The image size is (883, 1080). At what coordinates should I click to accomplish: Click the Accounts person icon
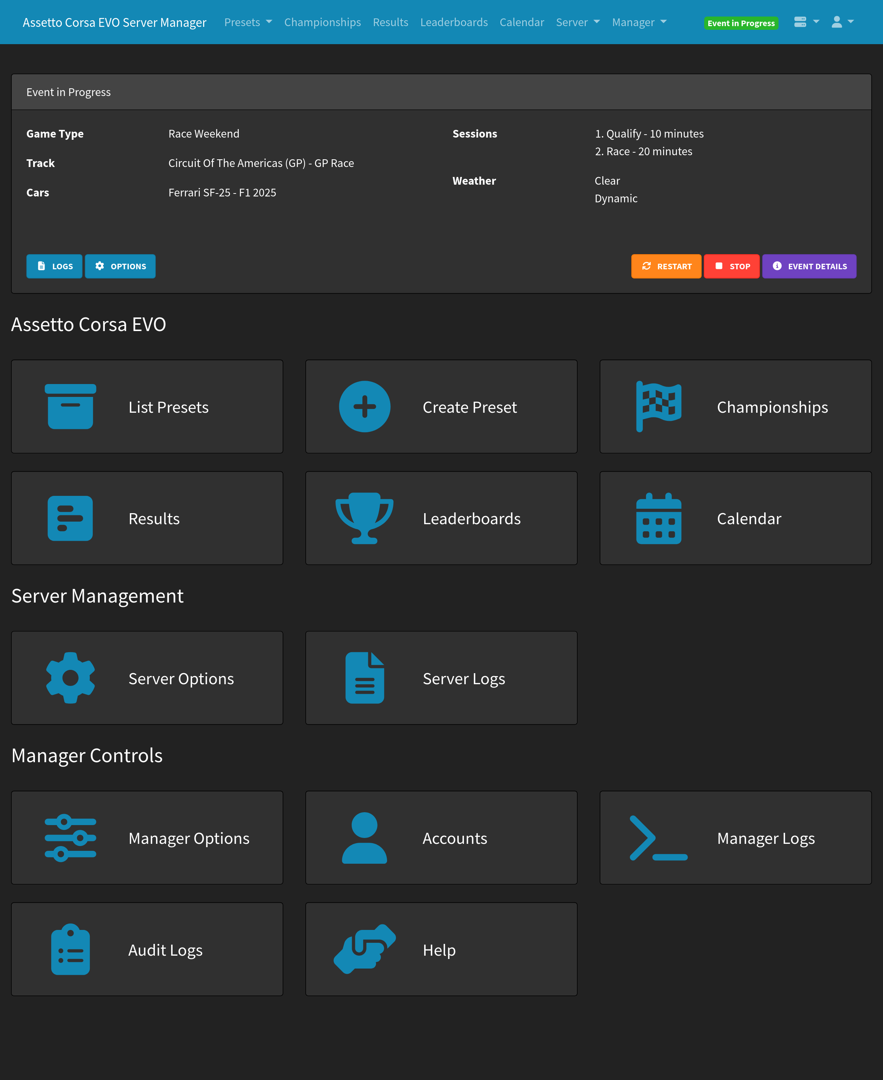tap(364, 838)
